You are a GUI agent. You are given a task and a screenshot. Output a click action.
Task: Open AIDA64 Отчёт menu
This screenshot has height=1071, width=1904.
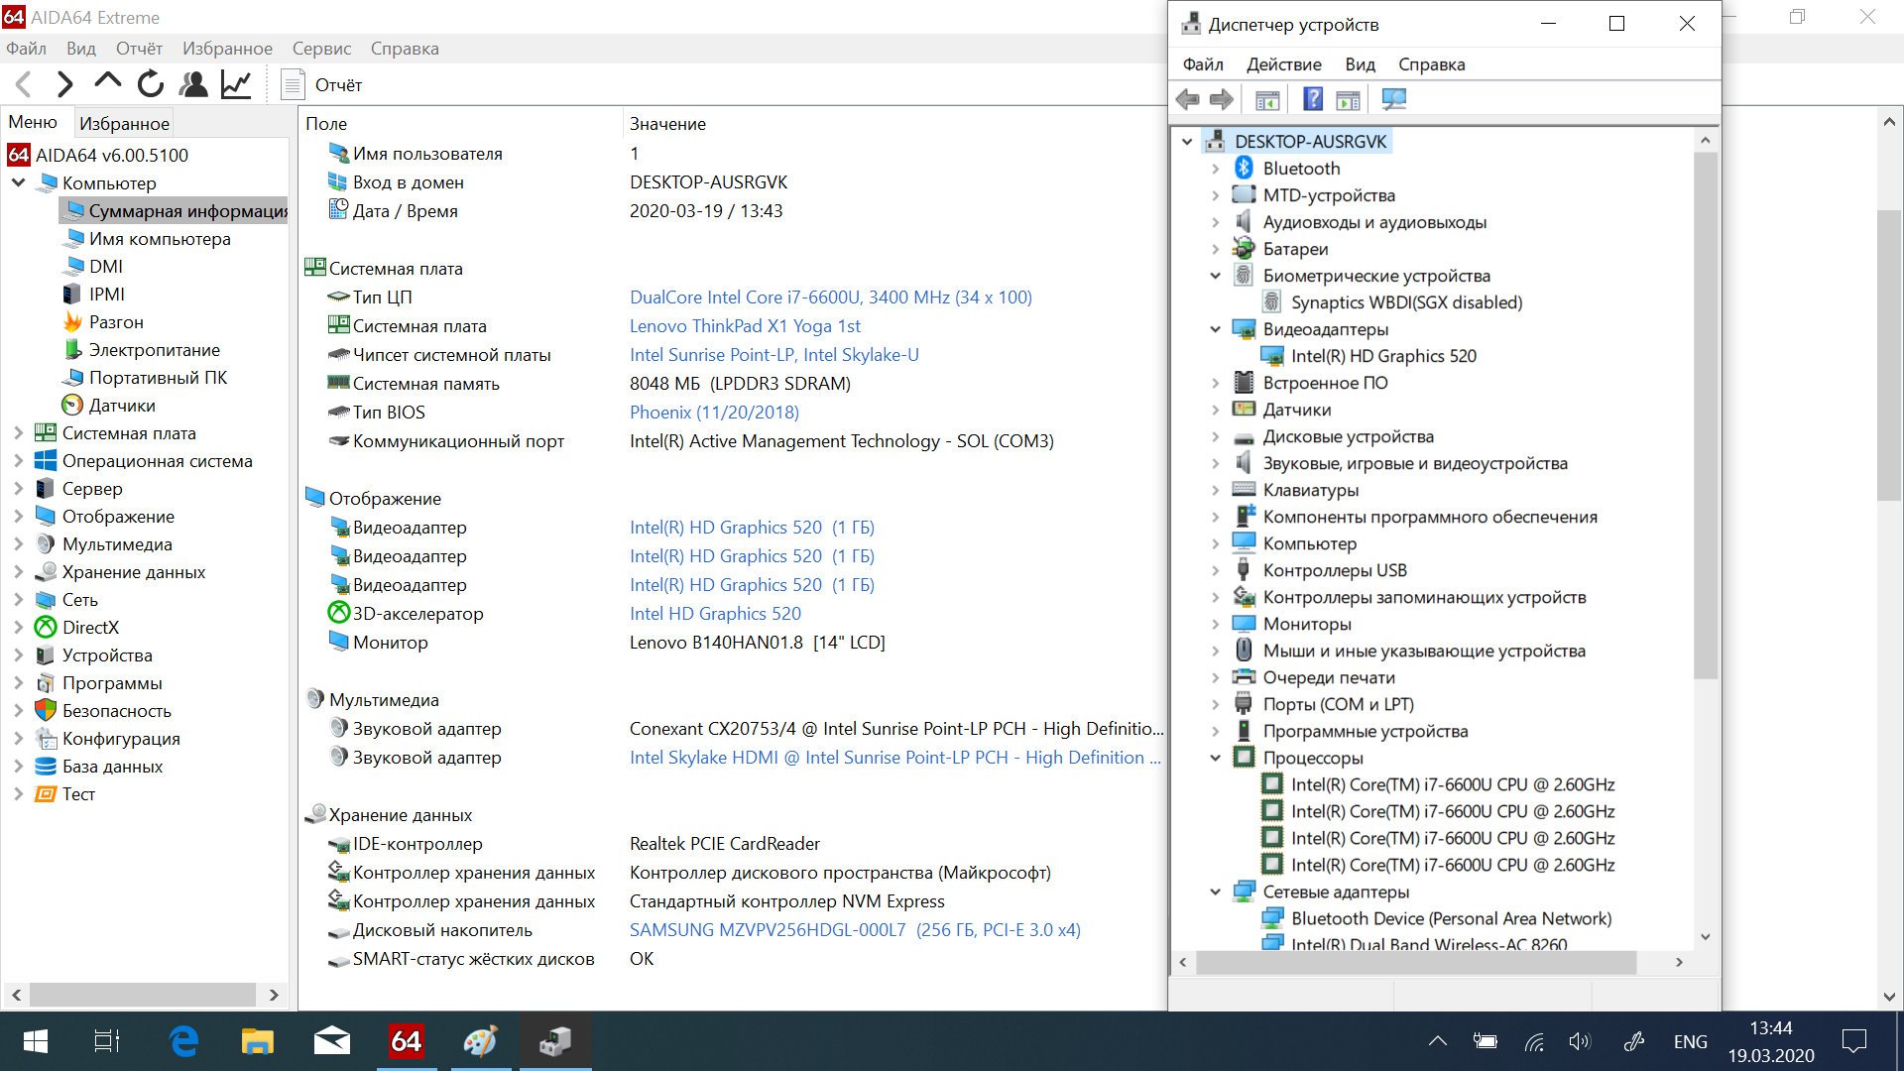click(x=139, y=49)
